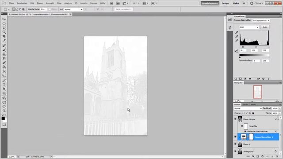Select the Type tool
The height and width of the screenshot is (159, 283).
coord(4,84)
